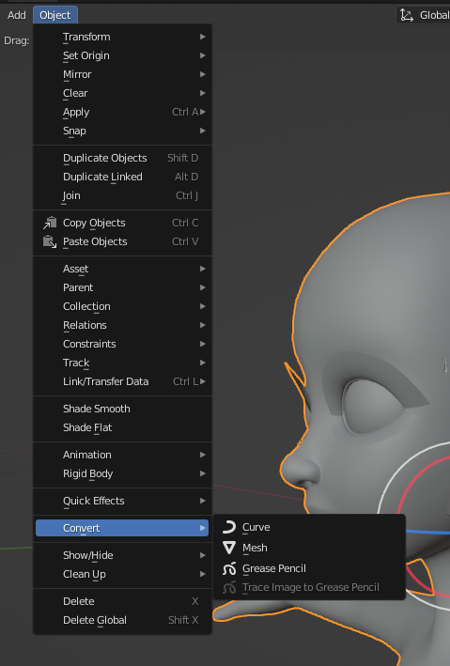Viewport: 450px width, 666px height.
Task: Click the highlighted Convert entry
Action: click(122, 528)
